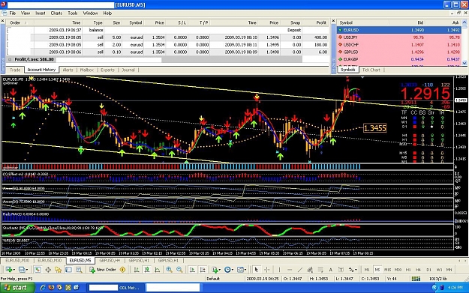Switch to M15 timeframe
469x293 pixels.
coord(388,270)
